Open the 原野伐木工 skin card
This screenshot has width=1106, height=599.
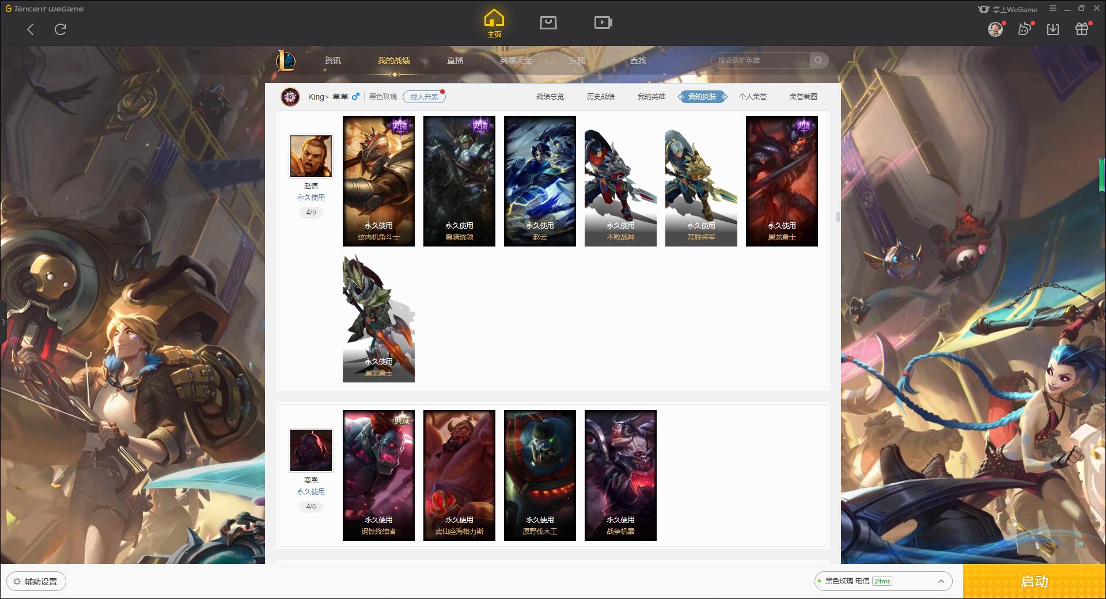click(x=540, y=475)
